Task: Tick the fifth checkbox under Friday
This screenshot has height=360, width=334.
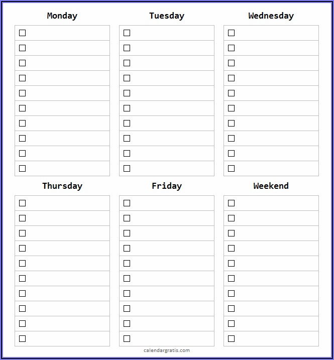Action: 127,264
